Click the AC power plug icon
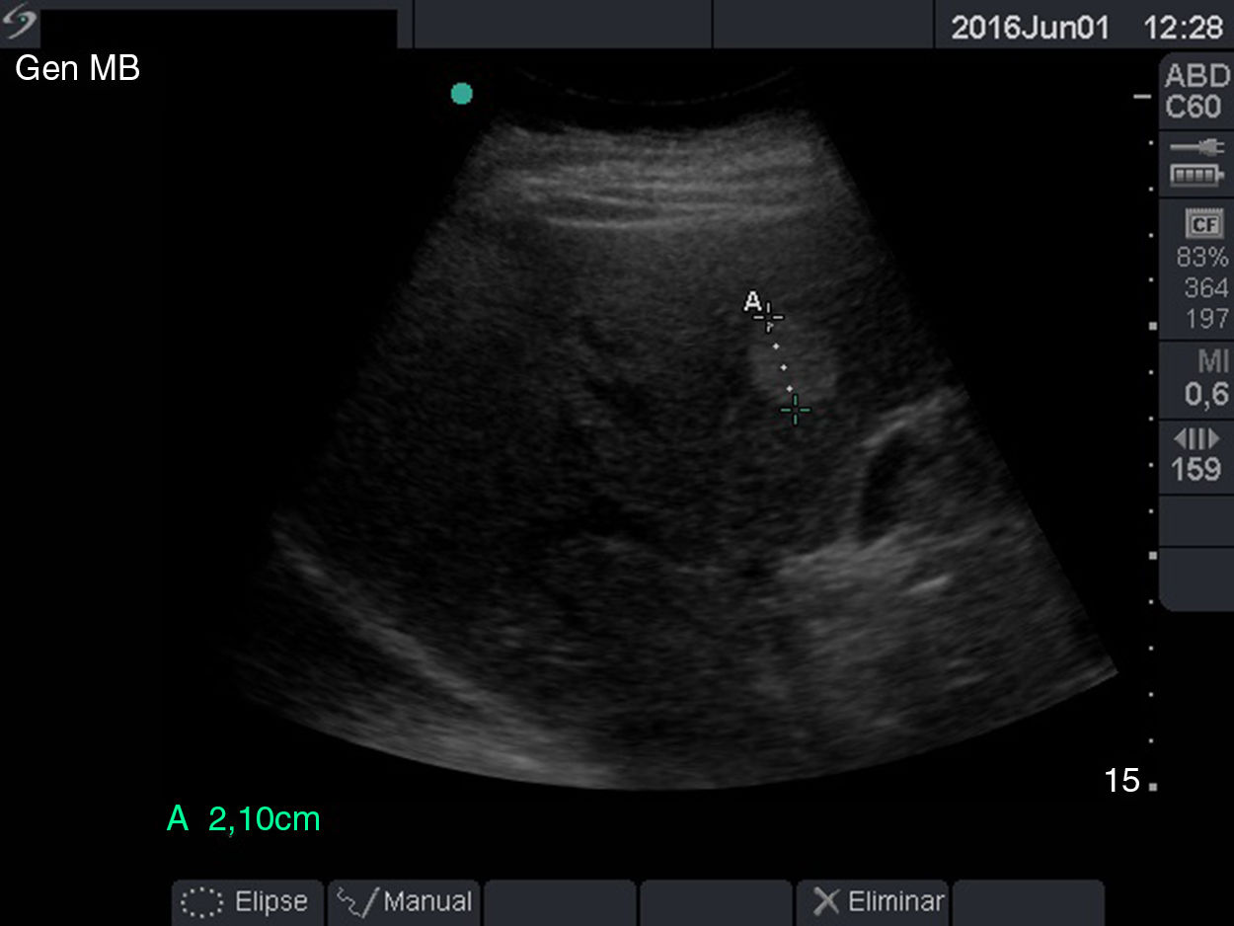The image size is (1234, 926). (x=1196, y=148)
